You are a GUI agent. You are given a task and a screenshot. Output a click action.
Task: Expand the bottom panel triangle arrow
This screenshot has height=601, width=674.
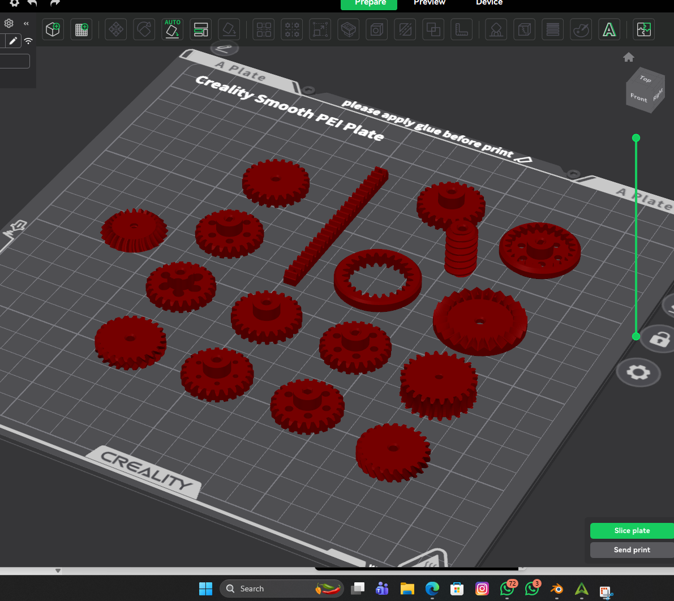(x=58, y=571)
